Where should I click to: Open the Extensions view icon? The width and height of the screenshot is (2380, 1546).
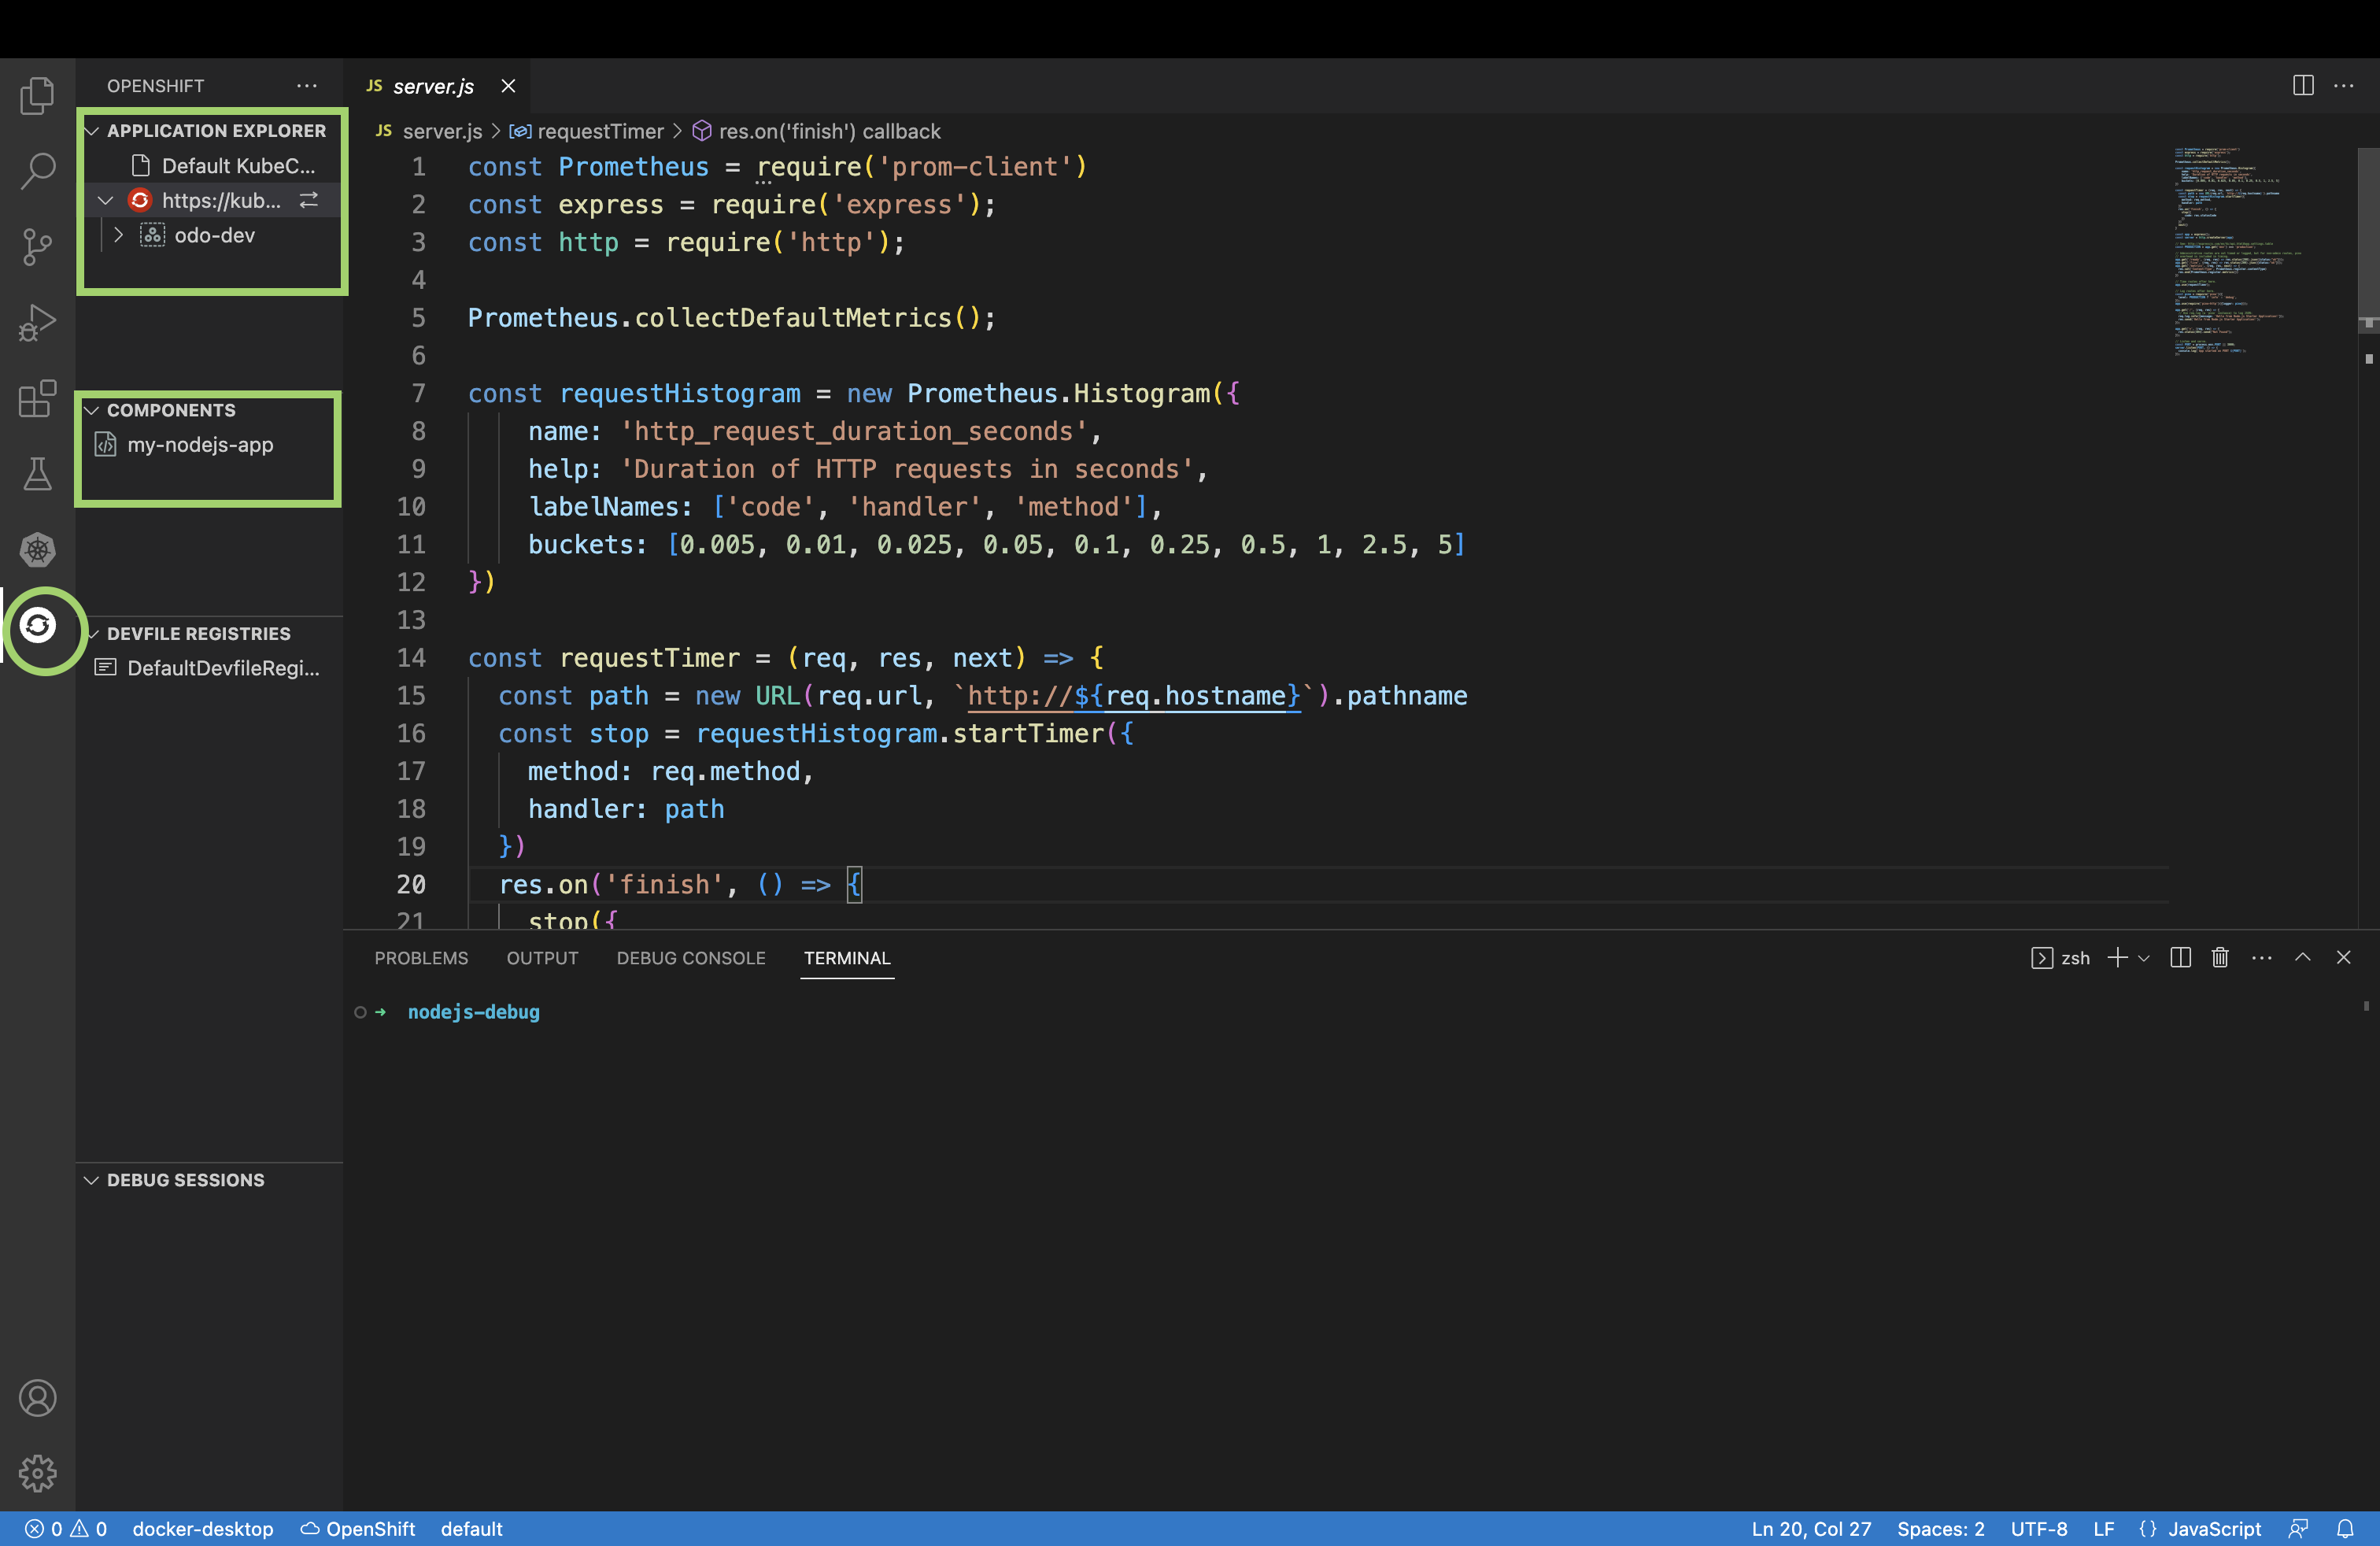click(x=37, y=398)
